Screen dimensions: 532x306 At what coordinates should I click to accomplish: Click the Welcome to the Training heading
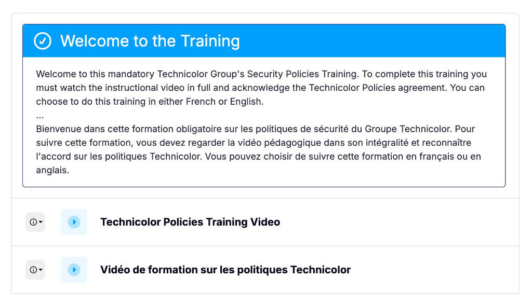point(150,41)
